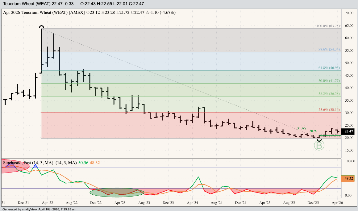Click the black 22.47 current price tag
Viewport: 358px width, 211px height.
[349, 132]
